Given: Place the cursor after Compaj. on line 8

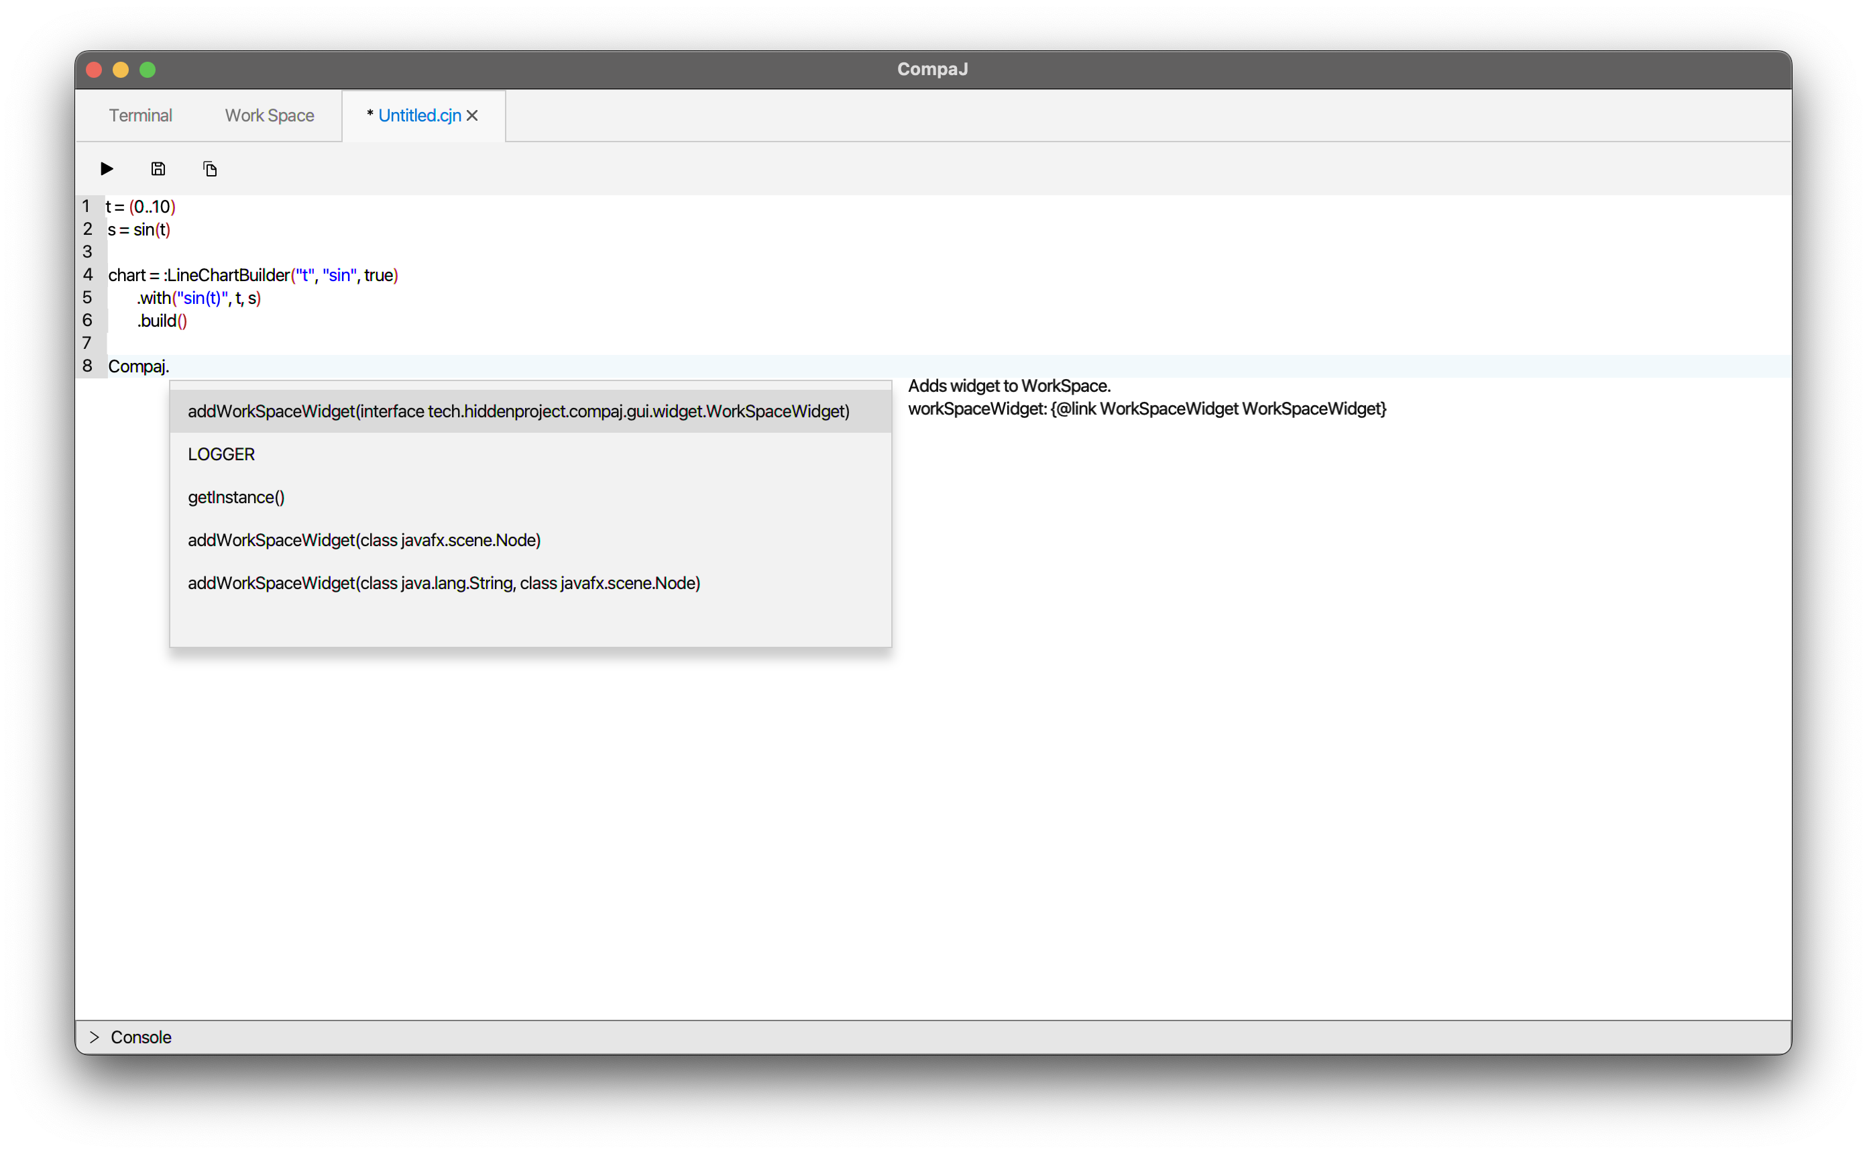Looking at the screenshot, I should [x=171, y=366].
